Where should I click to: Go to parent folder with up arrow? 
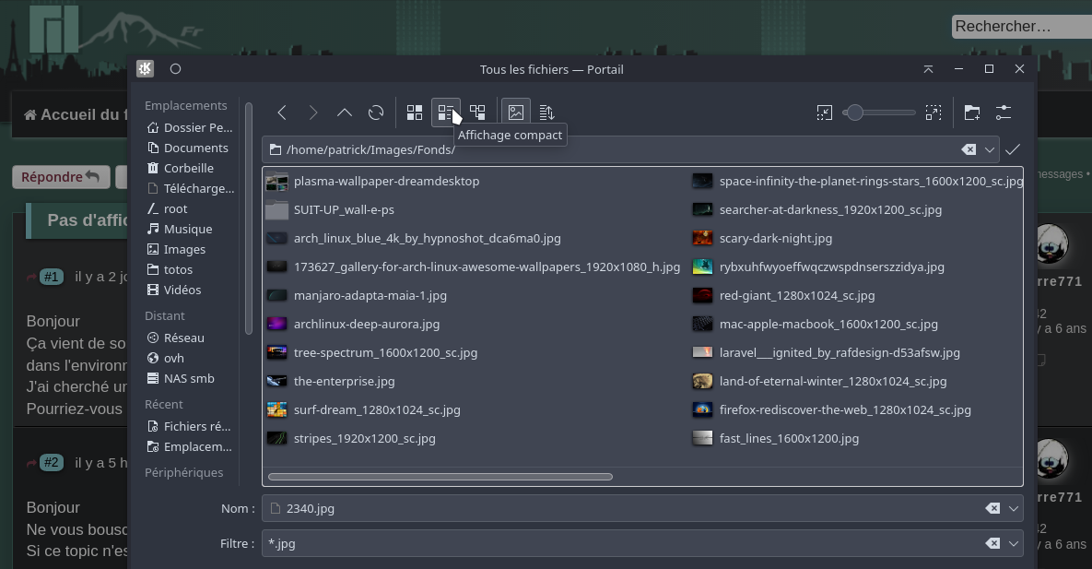tap(345, 113)
